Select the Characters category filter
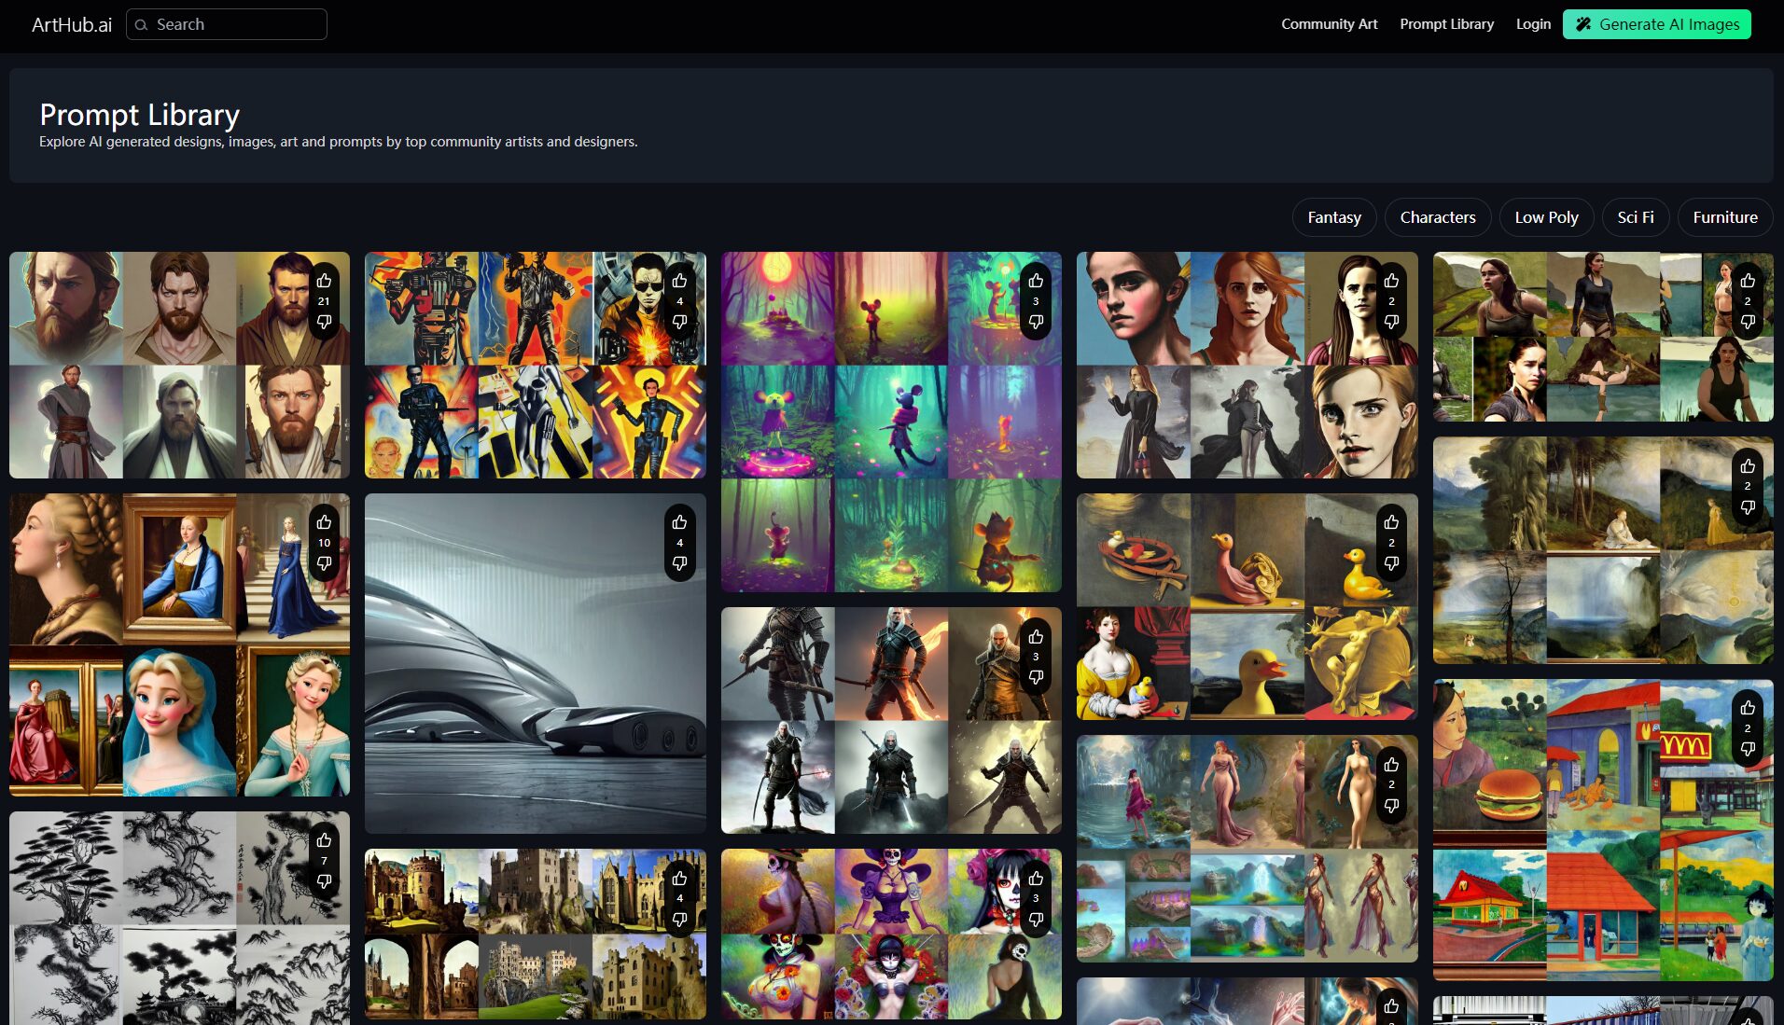The width and height of the screenshot is (1784, 1025). pyautogui.click(x=1437, y=217)
